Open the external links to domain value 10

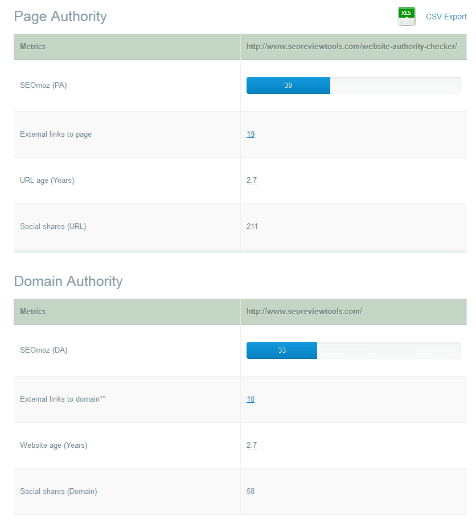coord(251,399)
